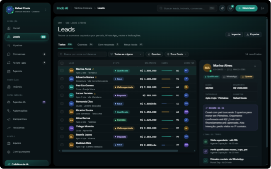Image resolution: width=271 pixels, height=169 pixels.
Task: Switch to the Sem resposta tab
Action: tap(109, 45)
